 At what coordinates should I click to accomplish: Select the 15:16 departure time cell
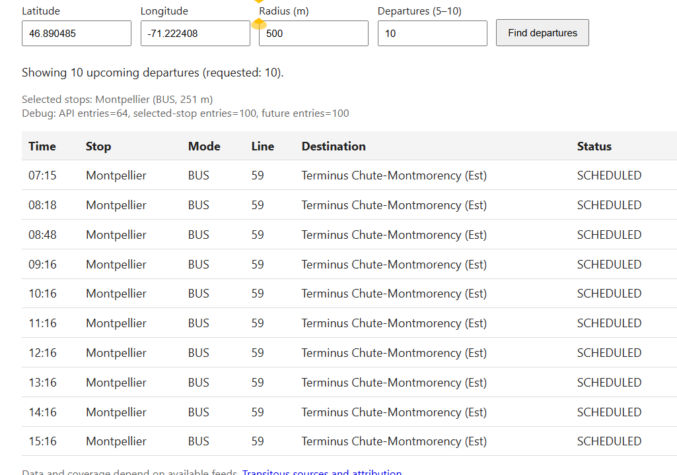pyautogui.click(x=42, y=441)
